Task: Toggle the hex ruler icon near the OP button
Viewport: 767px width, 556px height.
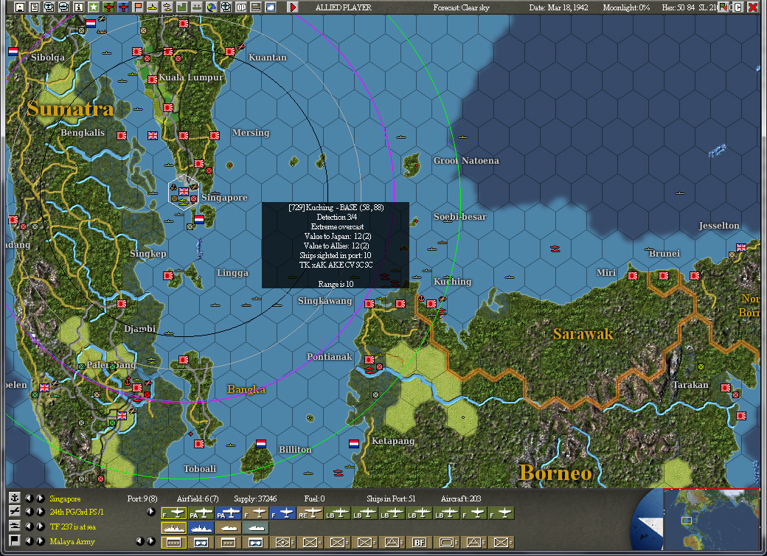Action: [254, 7]
